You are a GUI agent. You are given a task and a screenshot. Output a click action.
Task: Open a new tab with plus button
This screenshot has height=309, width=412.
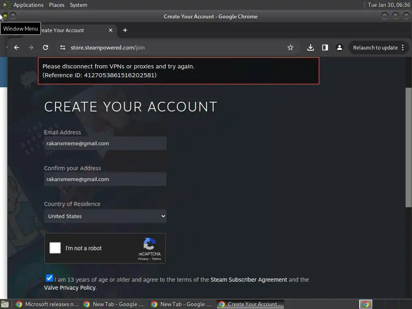125,30
